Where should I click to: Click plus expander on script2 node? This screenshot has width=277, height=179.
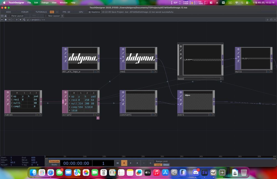pyautogui.click(x=98, y=115)
